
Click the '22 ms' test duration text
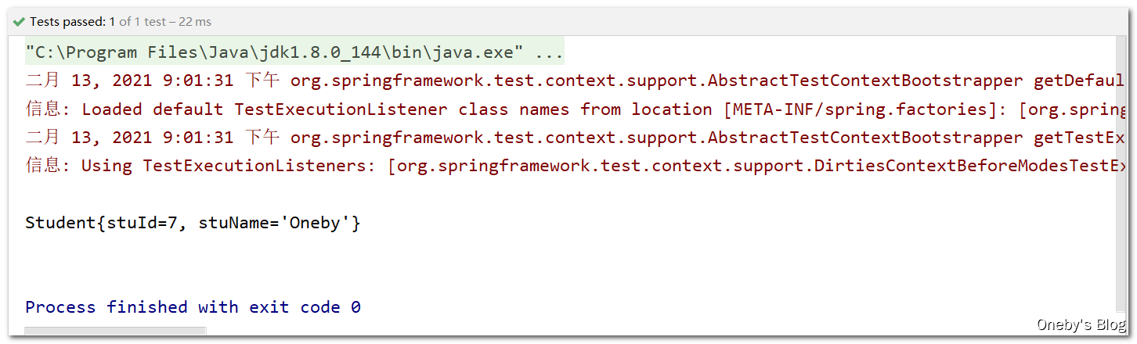(195, 22)
